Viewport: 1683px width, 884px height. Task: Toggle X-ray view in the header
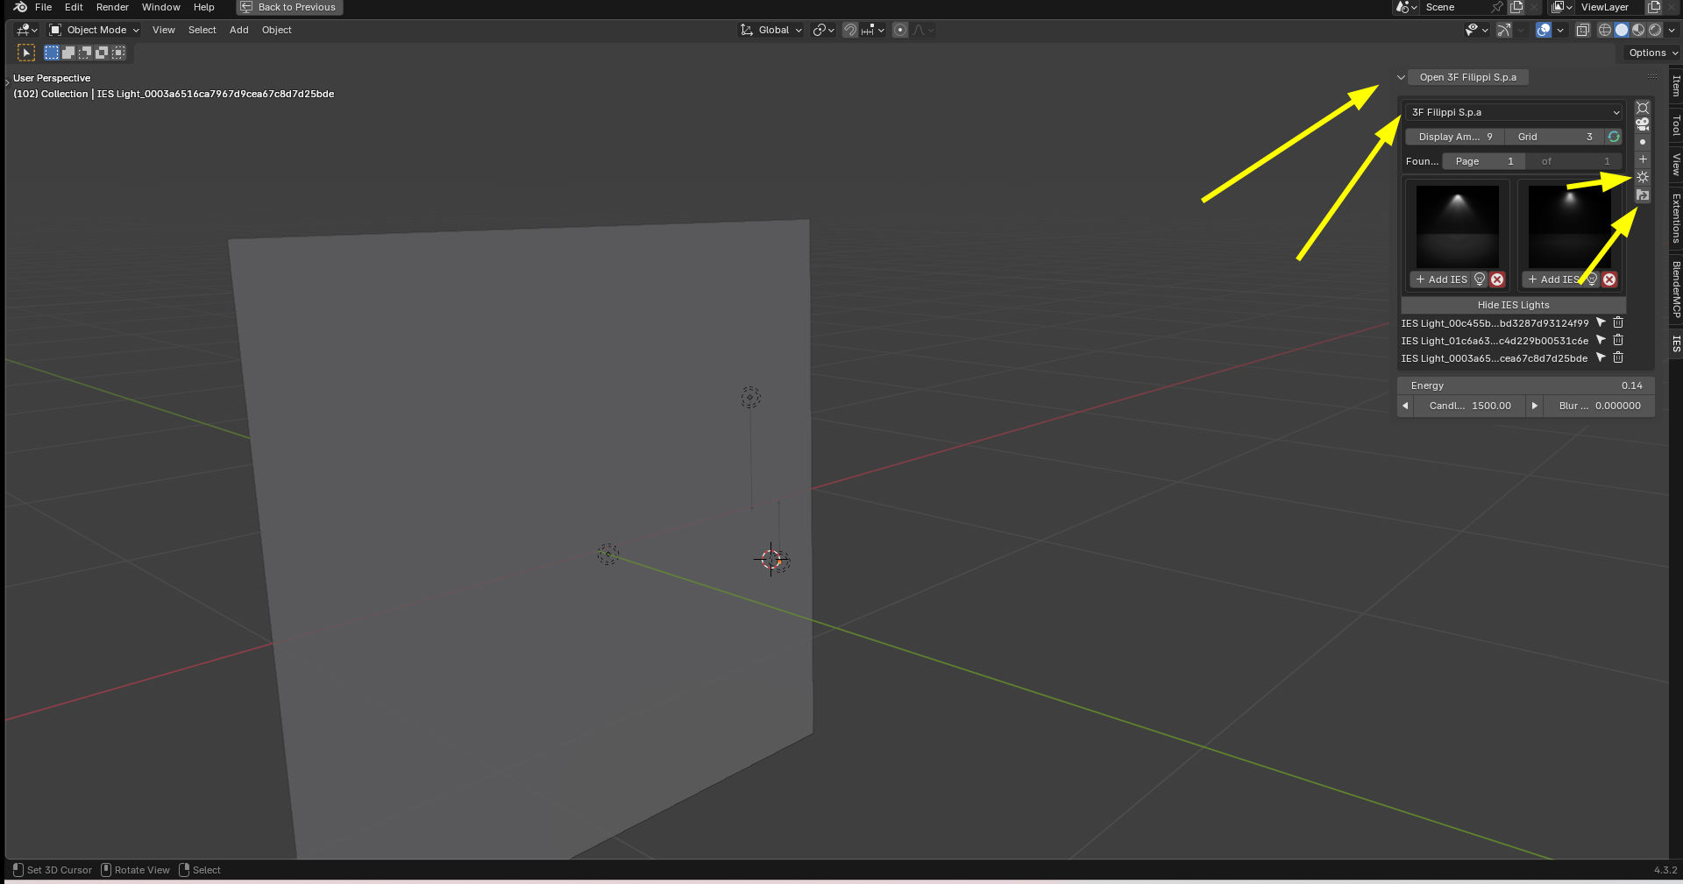(1583, 30)
